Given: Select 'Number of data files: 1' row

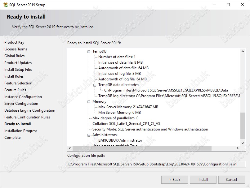Looking at the screenshot, I should click(x=117, y=57).
